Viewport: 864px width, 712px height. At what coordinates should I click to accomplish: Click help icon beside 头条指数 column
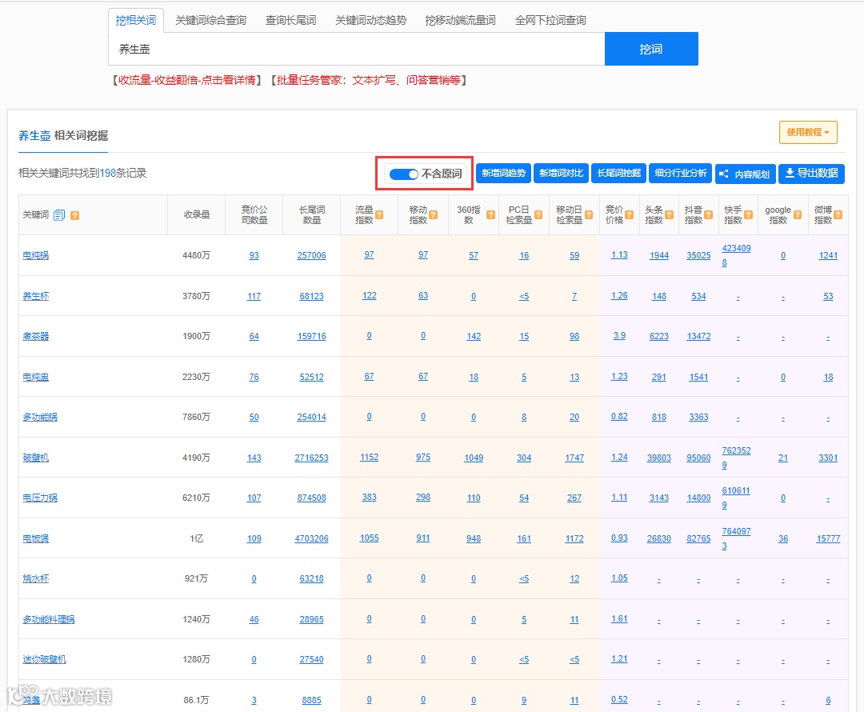(x=669, y=215)
